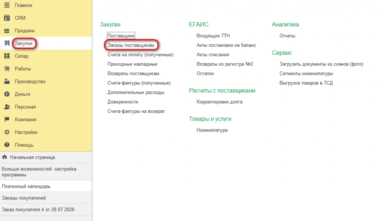Click the Склад boxes icon
The height and width of the screenshot is (221, 381).
(x=7, y=56)
